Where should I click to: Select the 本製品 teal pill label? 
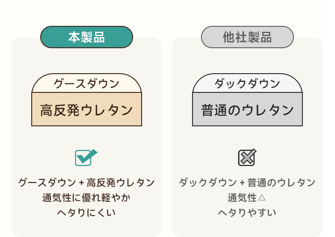(x=87, y=37)
